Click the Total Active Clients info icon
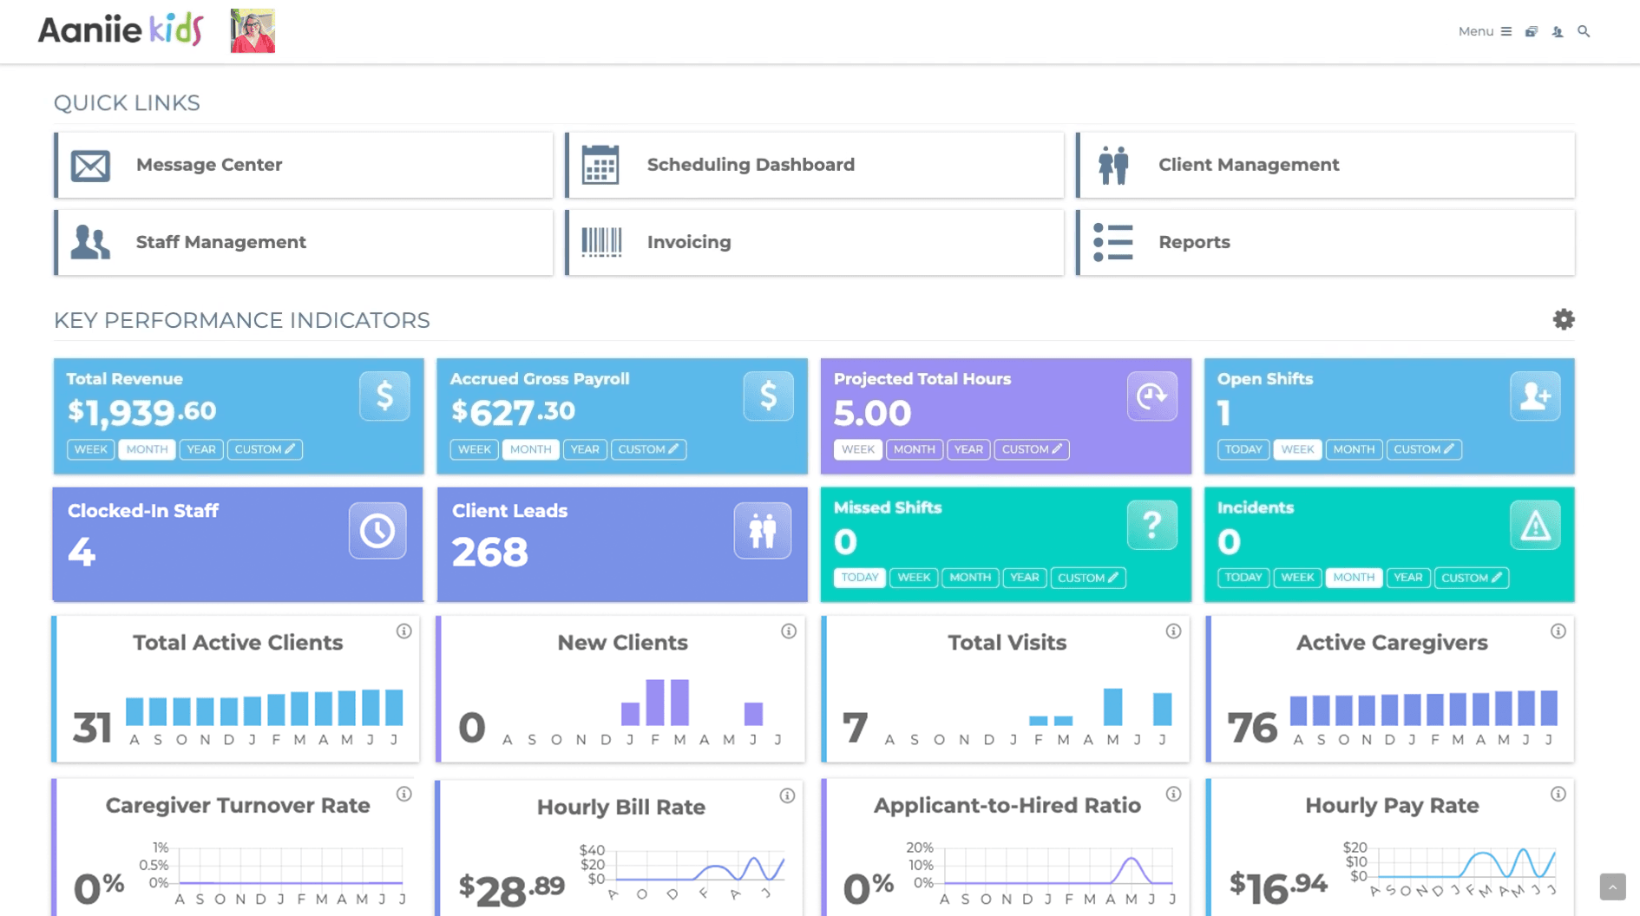Image resolution: width=1640 pixels, height=916 pixels. click(403, 631)
